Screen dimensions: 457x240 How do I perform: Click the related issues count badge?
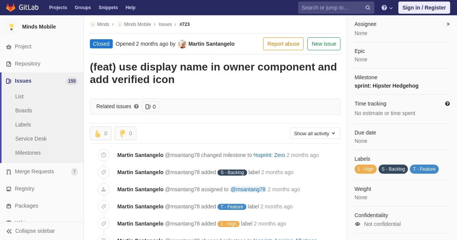click(x=150, y=107)
